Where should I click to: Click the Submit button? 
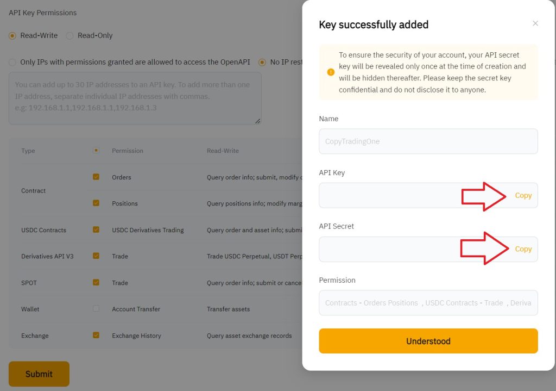tap(39, 374)
